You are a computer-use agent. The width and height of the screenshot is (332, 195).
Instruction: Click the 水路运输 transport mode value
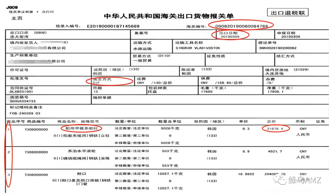click(x=142, y=49)
